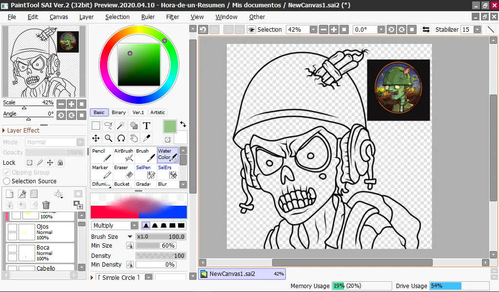This screenshot has height=292, width=499.
Task: Open the File menu
Action: (12, 17)
